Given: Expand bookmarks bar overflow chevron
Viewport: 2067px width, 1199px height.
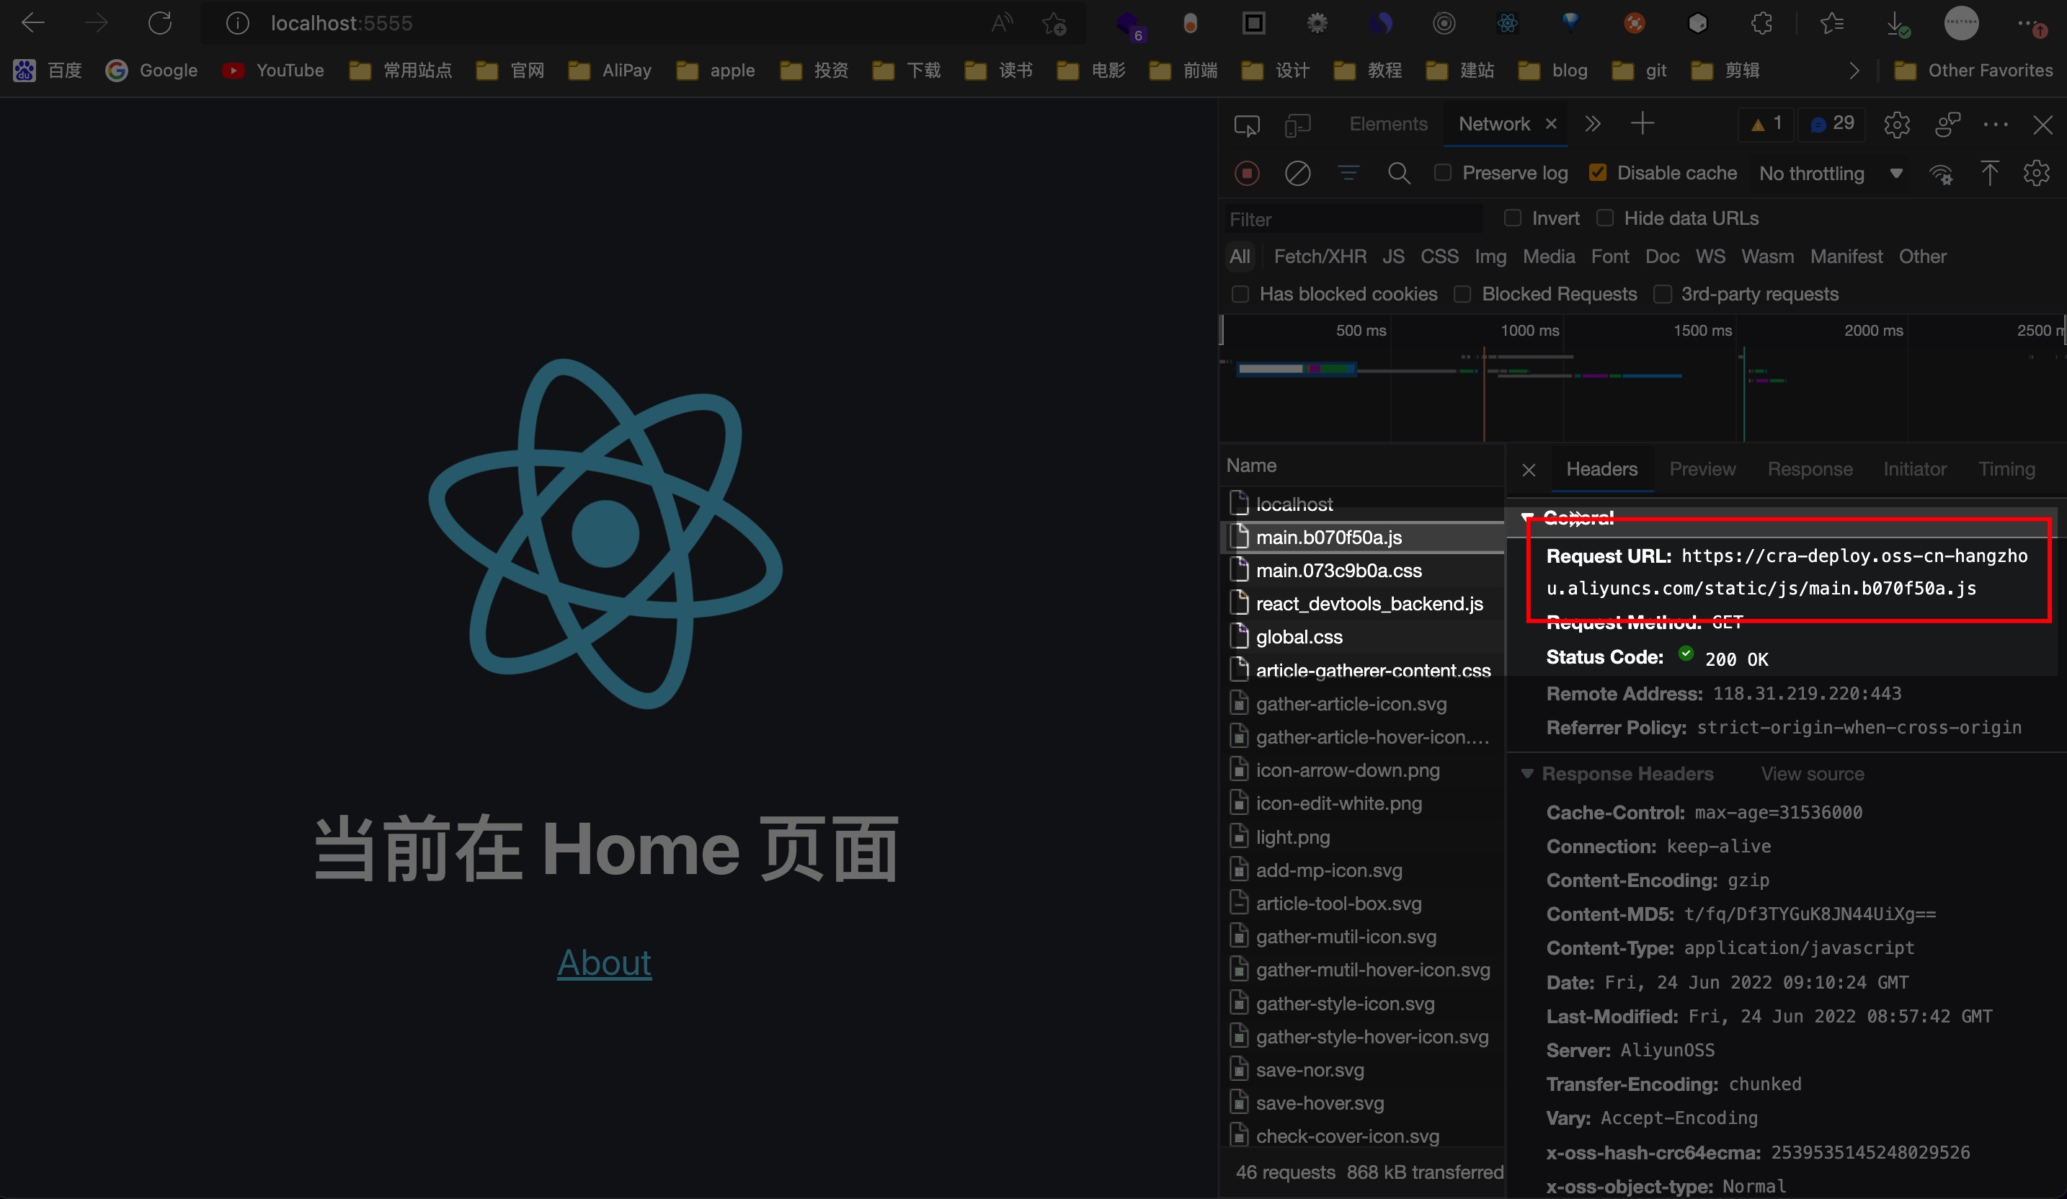Looking at the screenshot, I should point(1854,71).
